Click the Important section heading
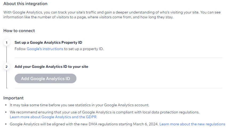The height and width of the screenshot is (128, 235). 14,98
